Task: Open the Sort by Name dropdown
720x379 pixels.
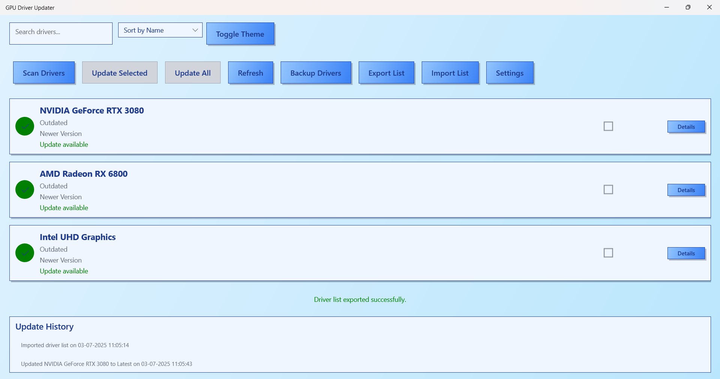Action: click(160, 30)
